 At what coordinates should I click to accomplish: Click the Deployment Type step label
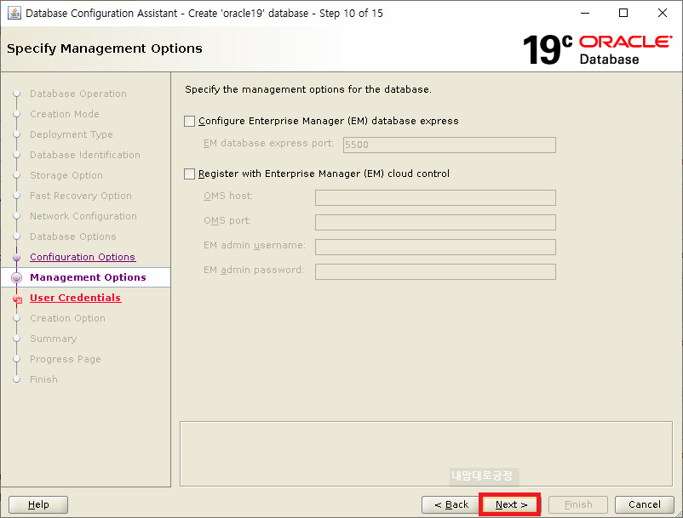(71, 135)
